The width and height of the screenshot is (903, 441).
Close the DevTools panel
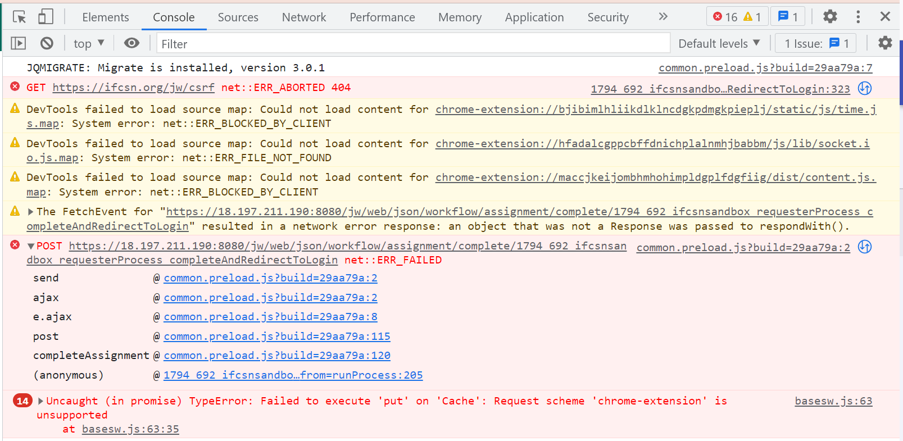pos(885,17)
